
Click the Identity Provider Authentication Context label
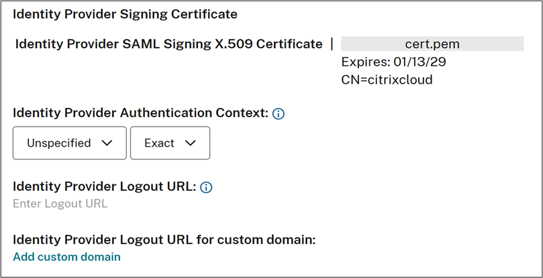point(140,113)
